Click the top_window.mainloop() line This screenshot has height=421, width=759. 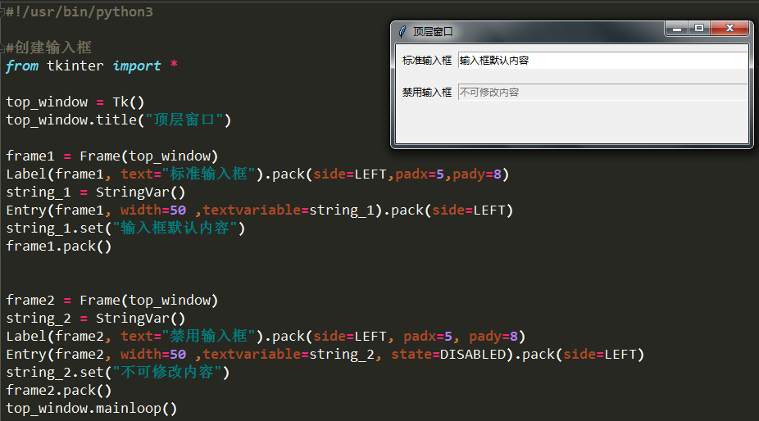pyautogui.click(x=92, y=408)
